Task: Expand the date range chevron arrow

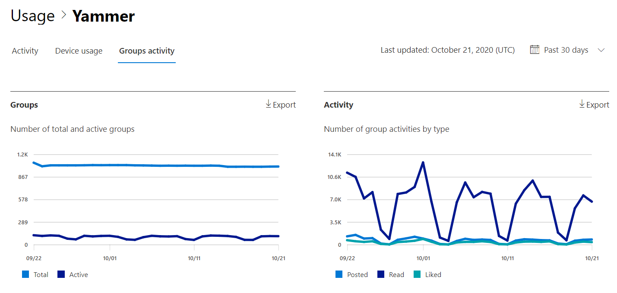Action: tap(601, 50)
